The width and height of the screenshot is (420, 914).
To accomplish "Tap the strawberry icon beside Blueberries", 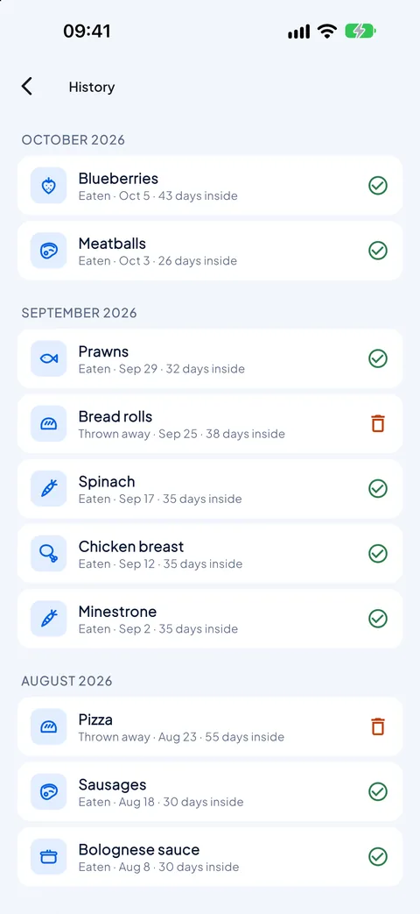I will pos(49,186).
